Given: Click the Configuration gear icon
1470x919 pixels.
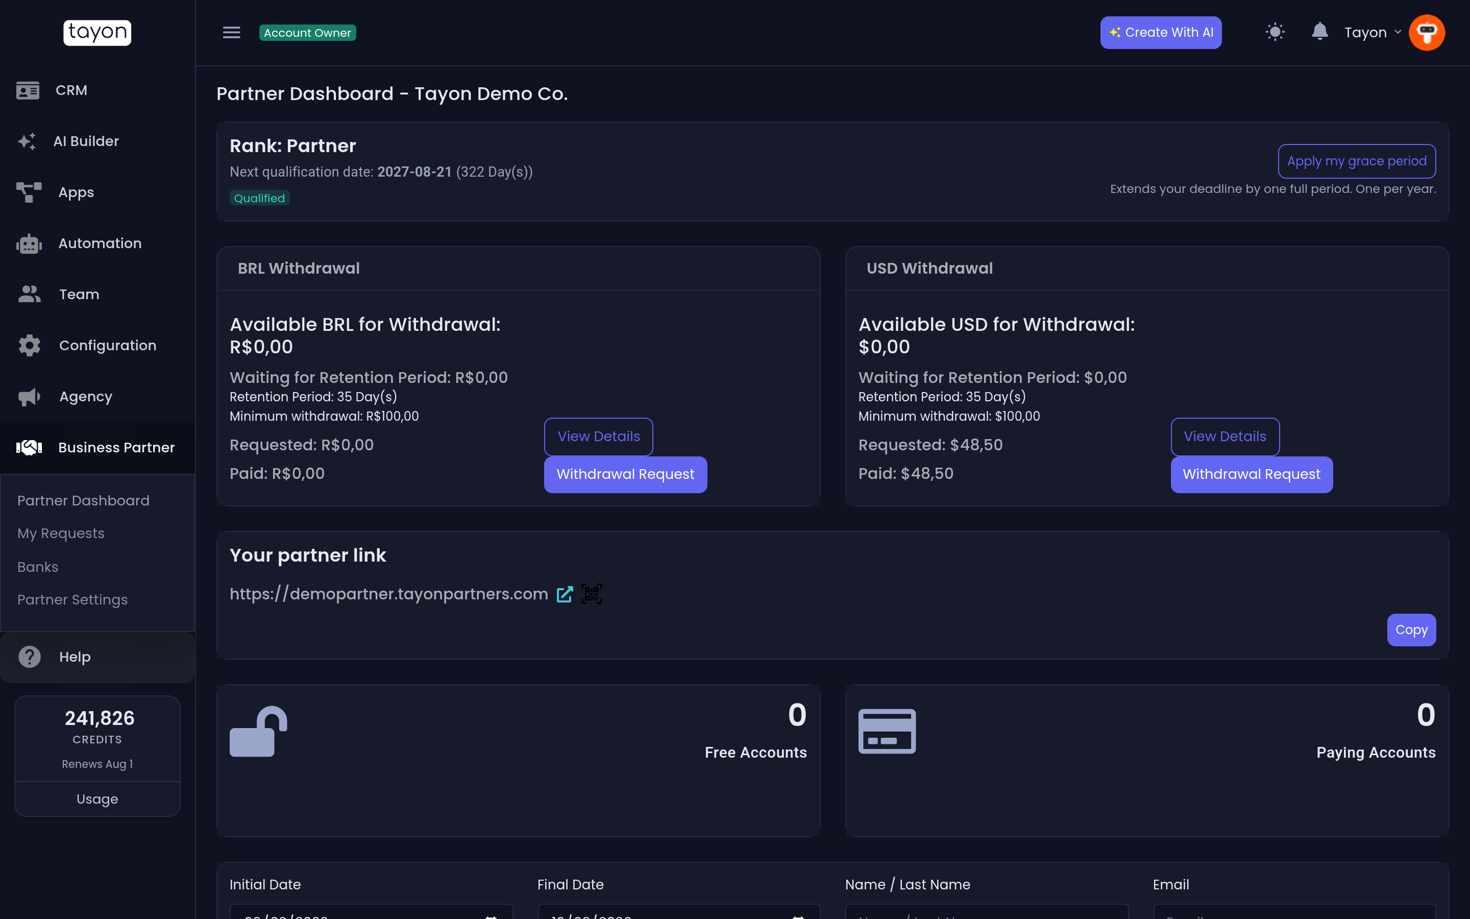Looking at the screenshot, I should [29, 346].
